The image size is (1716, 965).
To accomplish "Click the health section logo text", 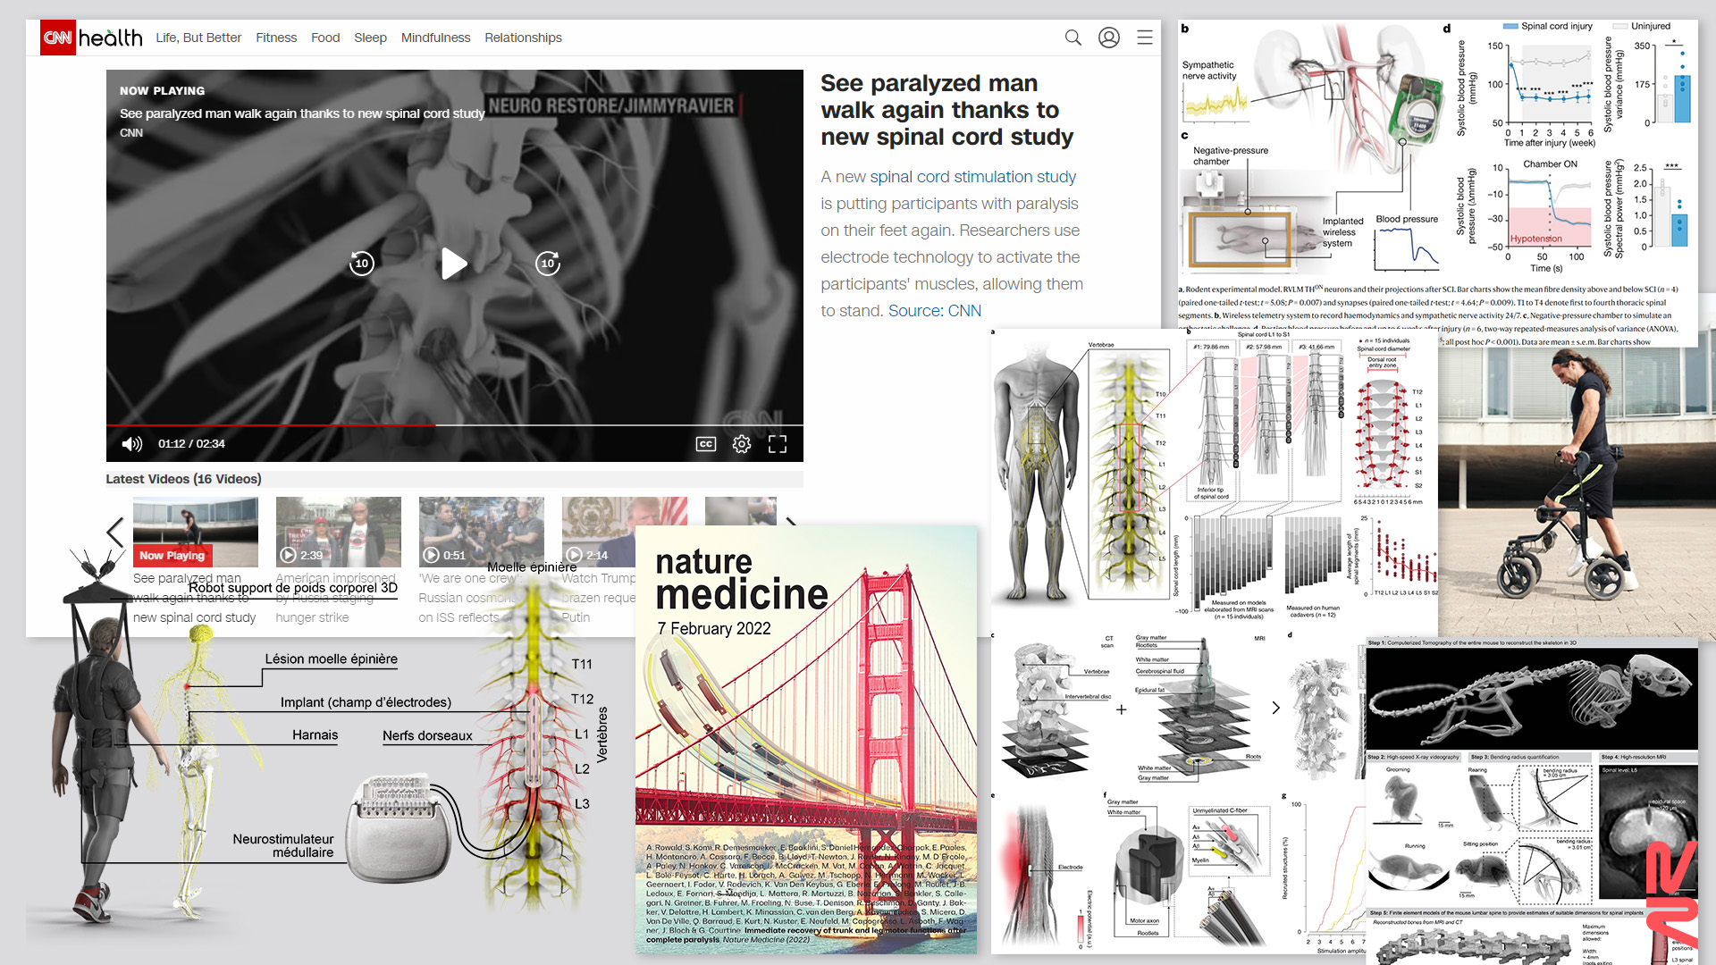I will click(x=111, y=38).
